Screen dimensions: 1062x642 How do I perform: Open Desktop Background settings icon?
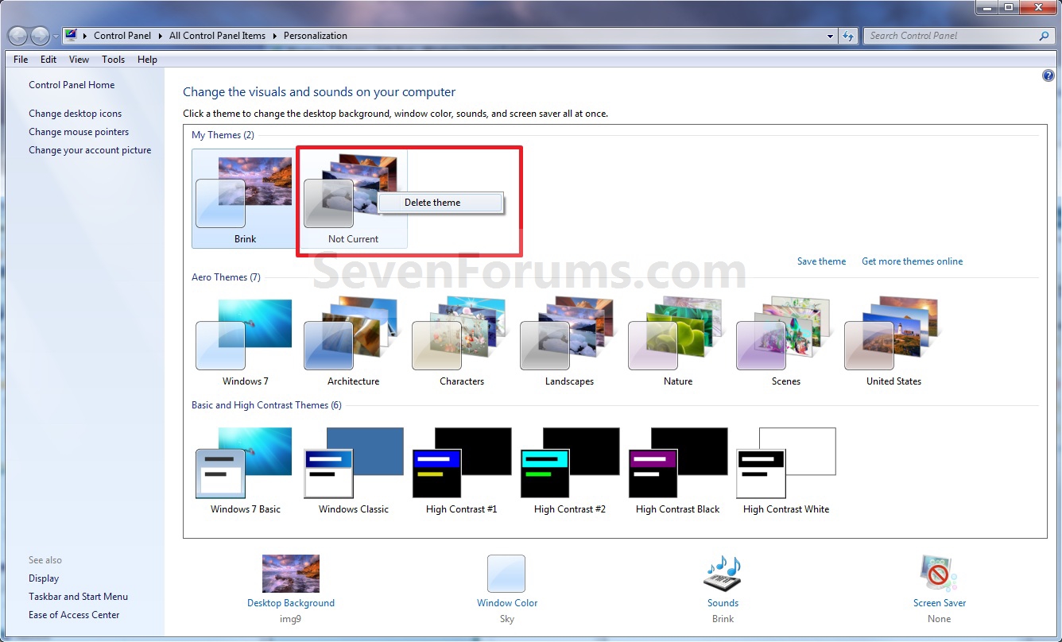[x=291, y=573]
